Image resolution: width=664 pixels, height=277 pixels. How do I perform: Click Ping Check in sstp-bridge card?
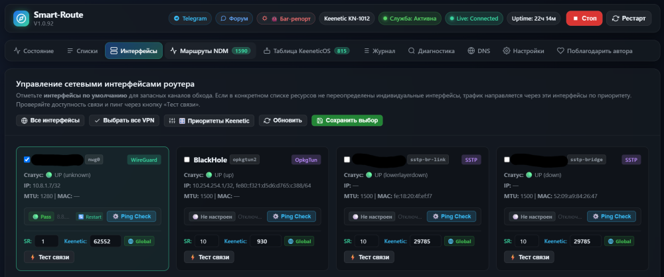pos(612,217)
